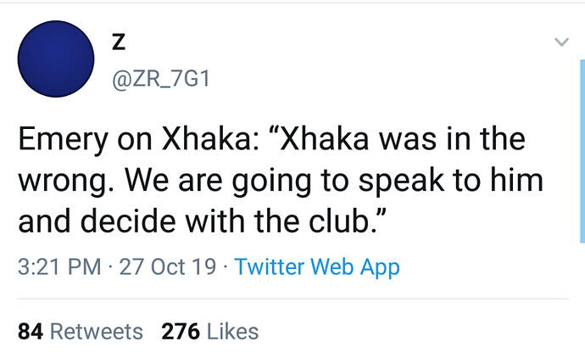The height and width of the screenshot is (358, 585).
Task: Show the 276 Likes list
Action: (x=210, y=332)
